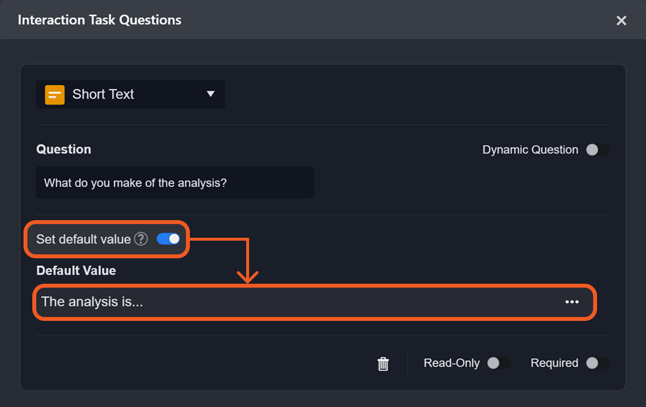Click the orange Short Text type icon
This screenshot has width=646, height=407.
[x=55, y=94]
